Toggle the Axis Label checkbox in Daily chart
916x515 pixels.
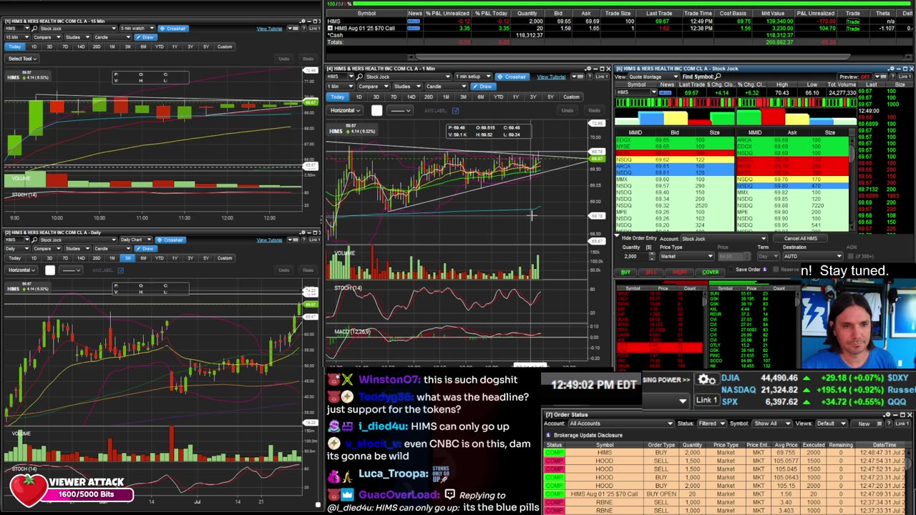pyautogui.click(x=121, y=270)
